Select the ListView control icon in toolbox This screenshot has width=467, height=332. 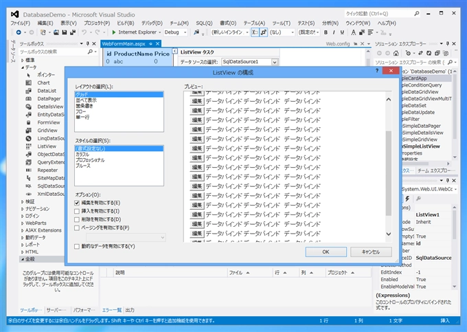coord(28,146)
